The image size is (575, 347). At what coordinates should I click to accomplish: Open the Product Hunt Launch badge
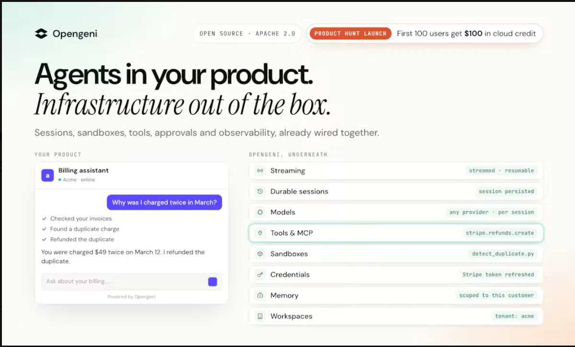pos(350,34)
